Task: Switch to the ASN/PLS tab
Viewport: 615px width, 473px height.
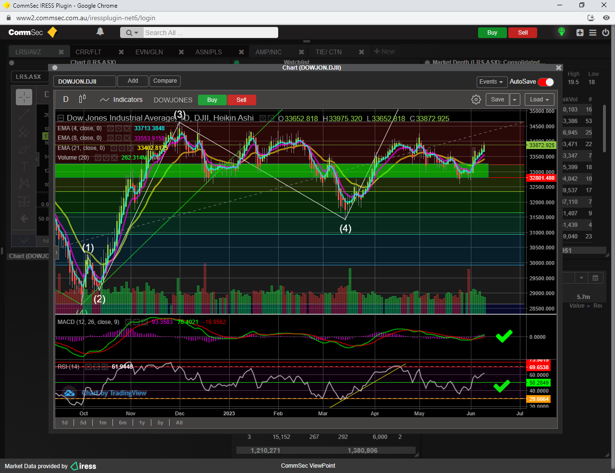Action: [x=209, y=52]
